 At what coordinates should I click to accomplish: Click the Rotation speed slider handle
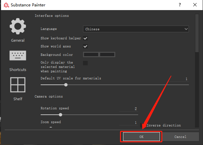click(x=60, y=115)
